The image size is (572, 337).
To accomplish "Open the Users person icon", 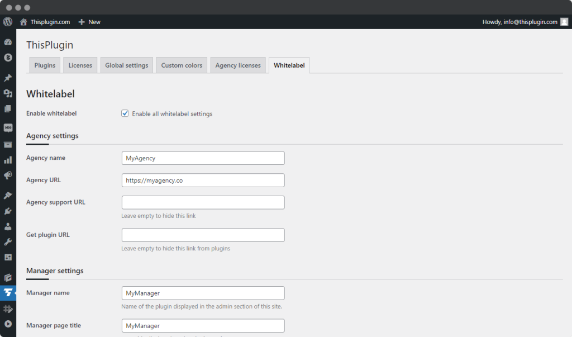I will pos(8,226).
